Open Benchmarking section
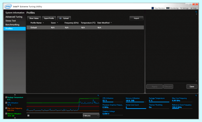The height and width of the screenshot is (122, 202). click(12, 25)
